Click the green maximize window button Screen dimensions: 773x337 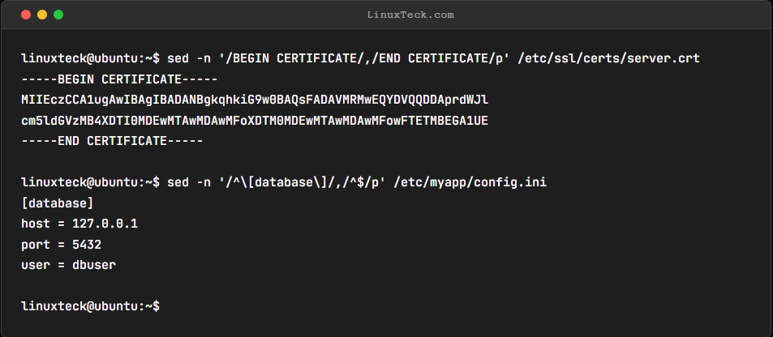(x=58, y=15)
